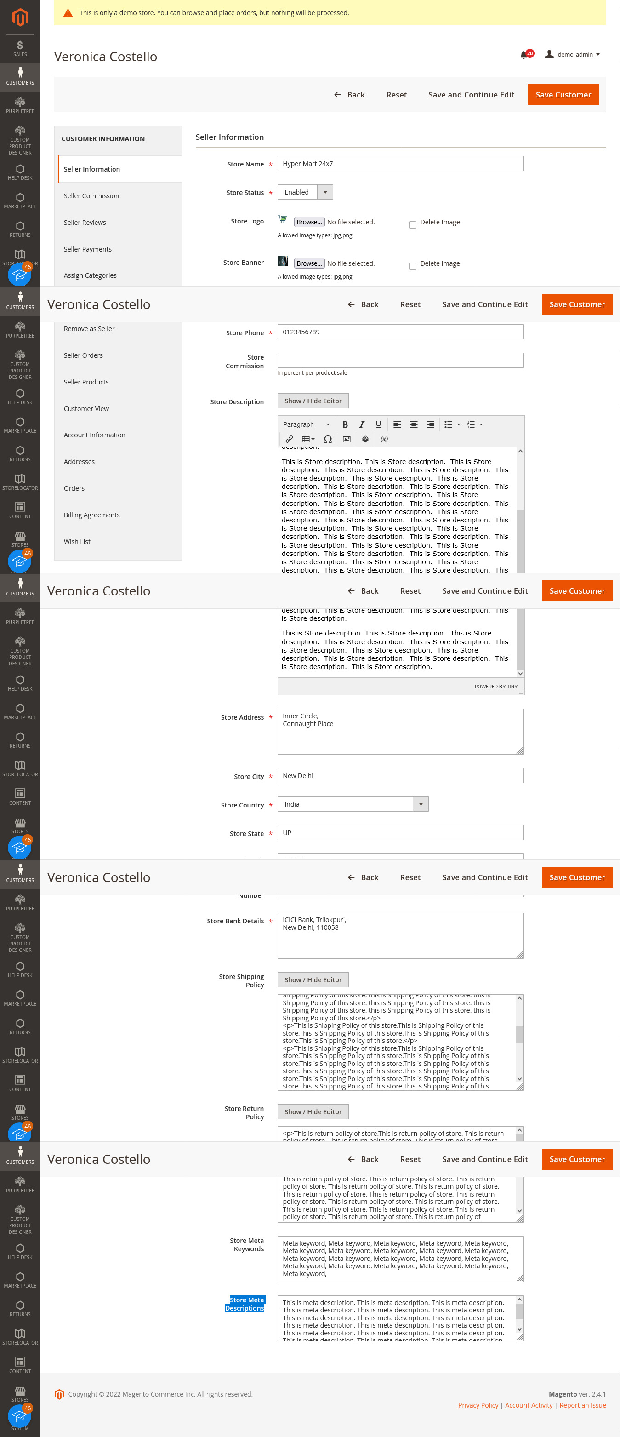Toggle Show / Hide Editor for Shipping Policy
Image resolution: width=620 pixels, height=1437 pixels.
point(313,979)
